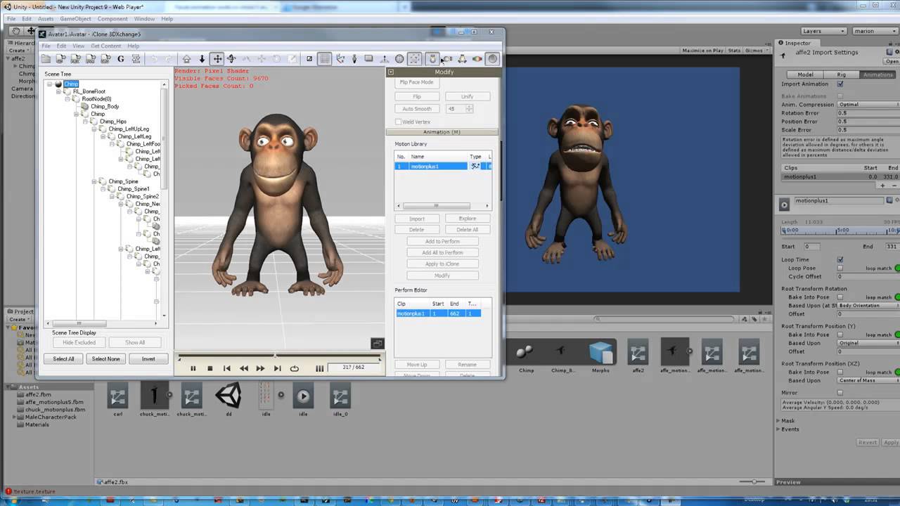
Task: Toggle the Mirror checkbox in Inspector
Action: pyautogui.click(x=840, y=393)
